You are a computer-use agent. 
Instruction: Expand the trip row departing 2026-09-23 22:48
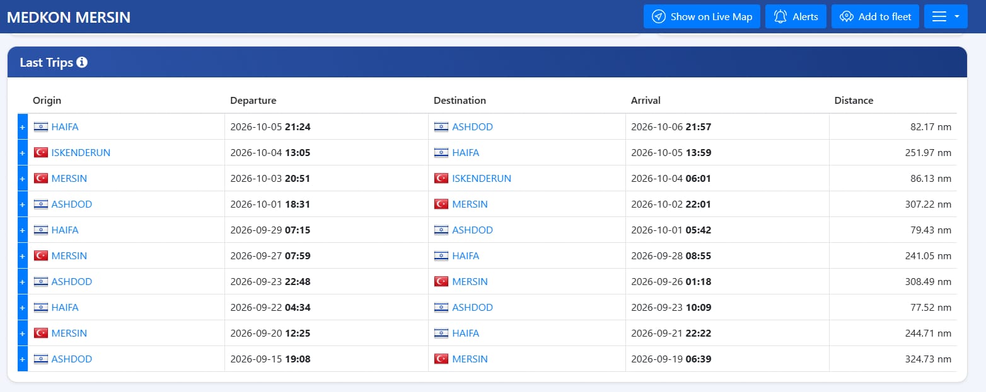23,282
